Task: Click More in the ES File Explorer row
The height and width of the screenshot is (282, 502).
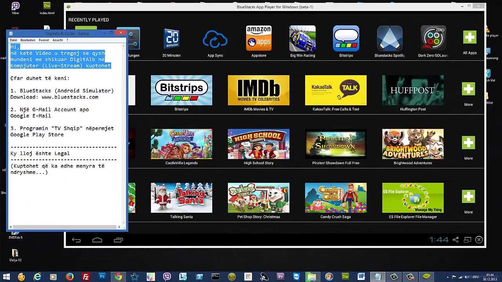Action: coord(468,196)
